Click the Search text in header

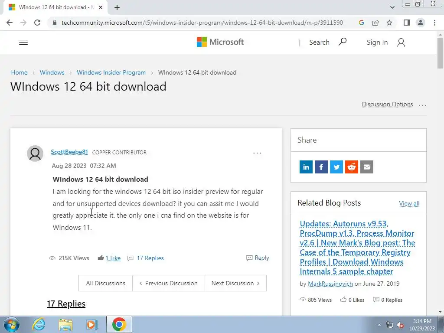point(319,42)
